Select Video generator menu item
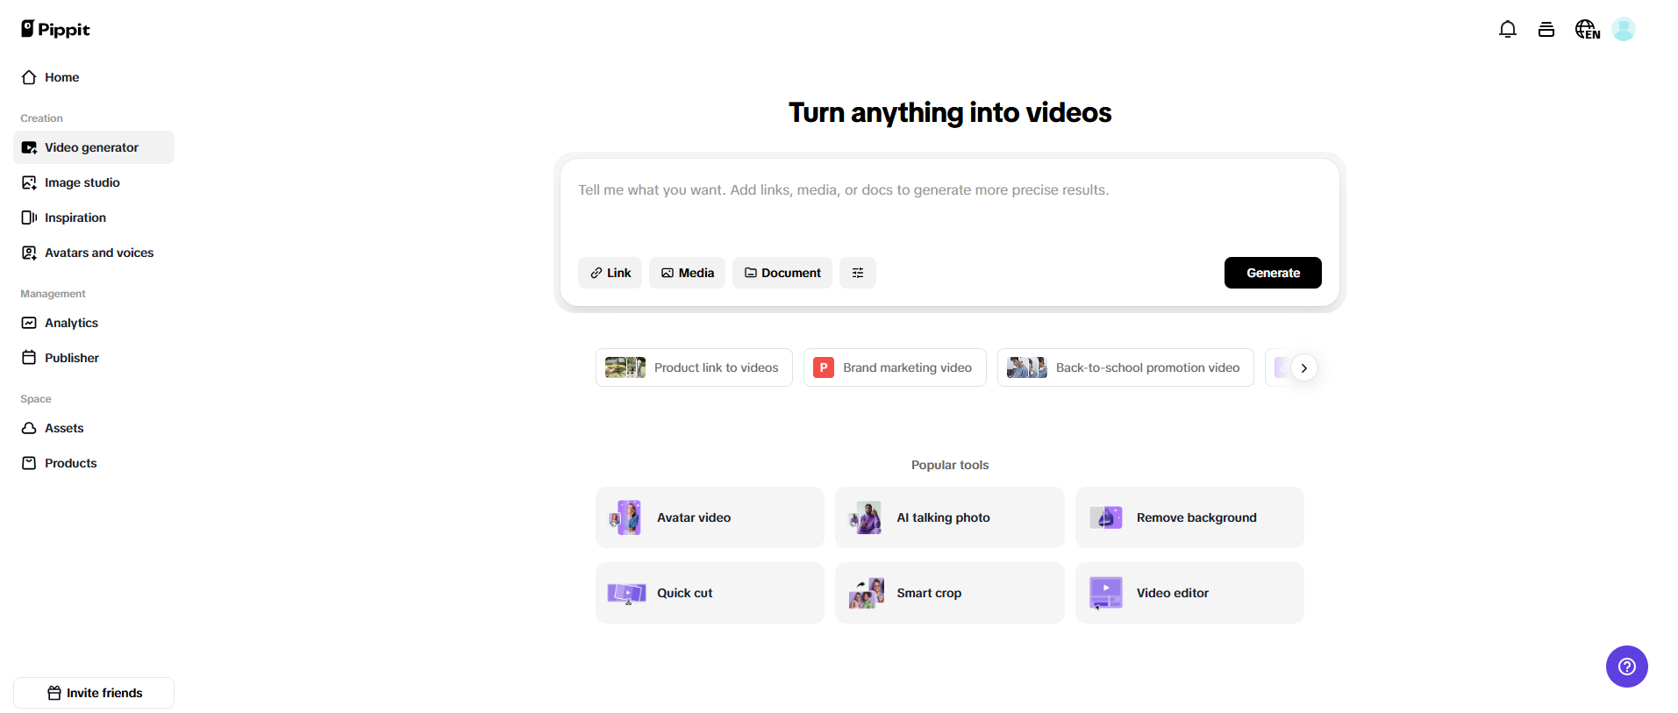Screen dimensions: 1678x713 (94, 147)
